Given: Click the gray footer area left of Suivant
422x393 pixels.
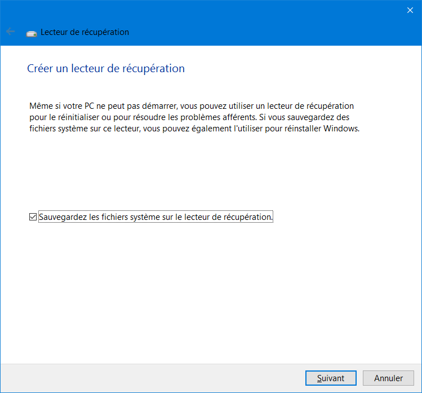Looking at the screenshot, I should [x=152, y=378].
